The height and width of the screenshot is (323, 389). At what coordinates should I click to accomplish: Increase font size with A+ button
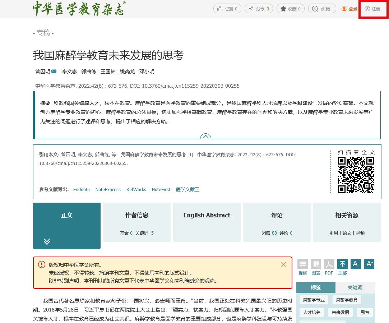(356, 264)
